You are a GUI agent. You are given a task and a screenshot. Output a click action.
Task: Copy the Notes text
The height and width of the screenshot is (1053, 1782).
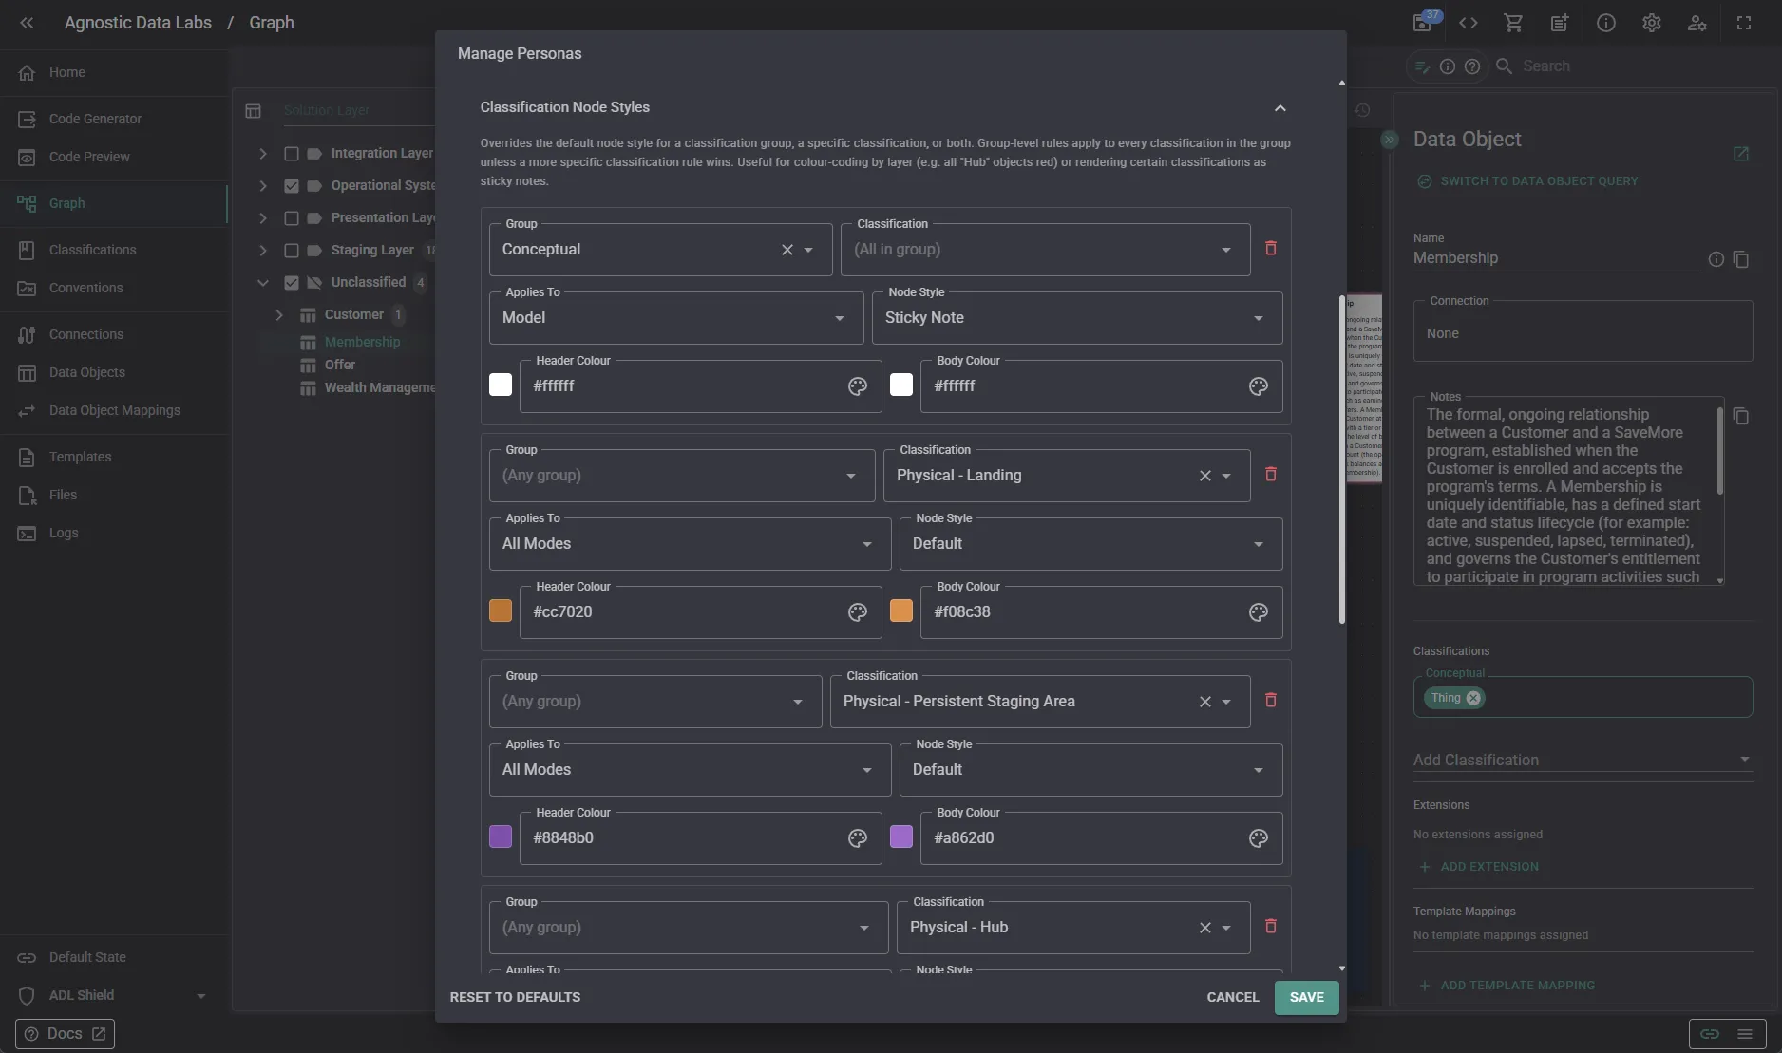pos(1740,416)
